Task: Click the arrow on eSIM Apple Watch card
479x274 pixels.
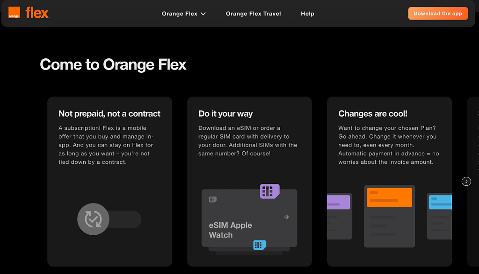Action: 286,217
